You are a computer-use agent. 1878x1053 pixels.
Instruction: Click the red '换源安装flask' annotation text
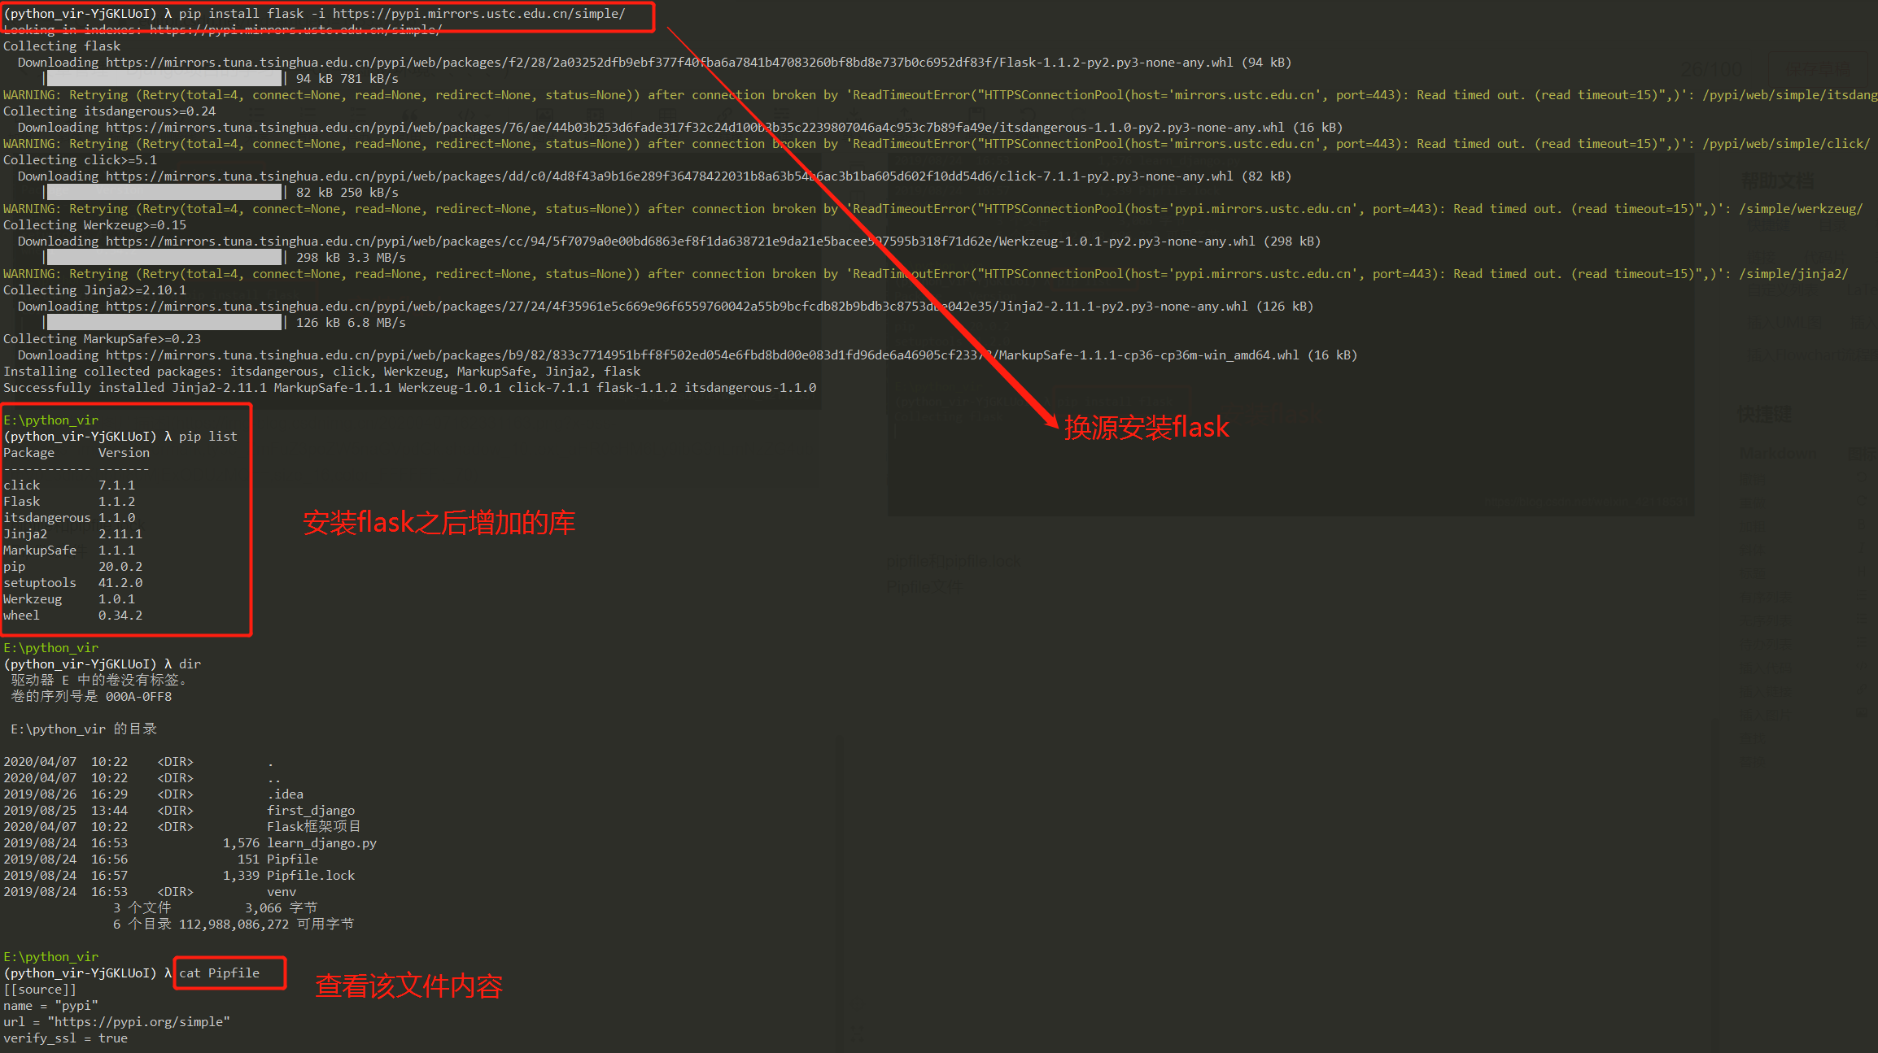[x=1146, y=427]
